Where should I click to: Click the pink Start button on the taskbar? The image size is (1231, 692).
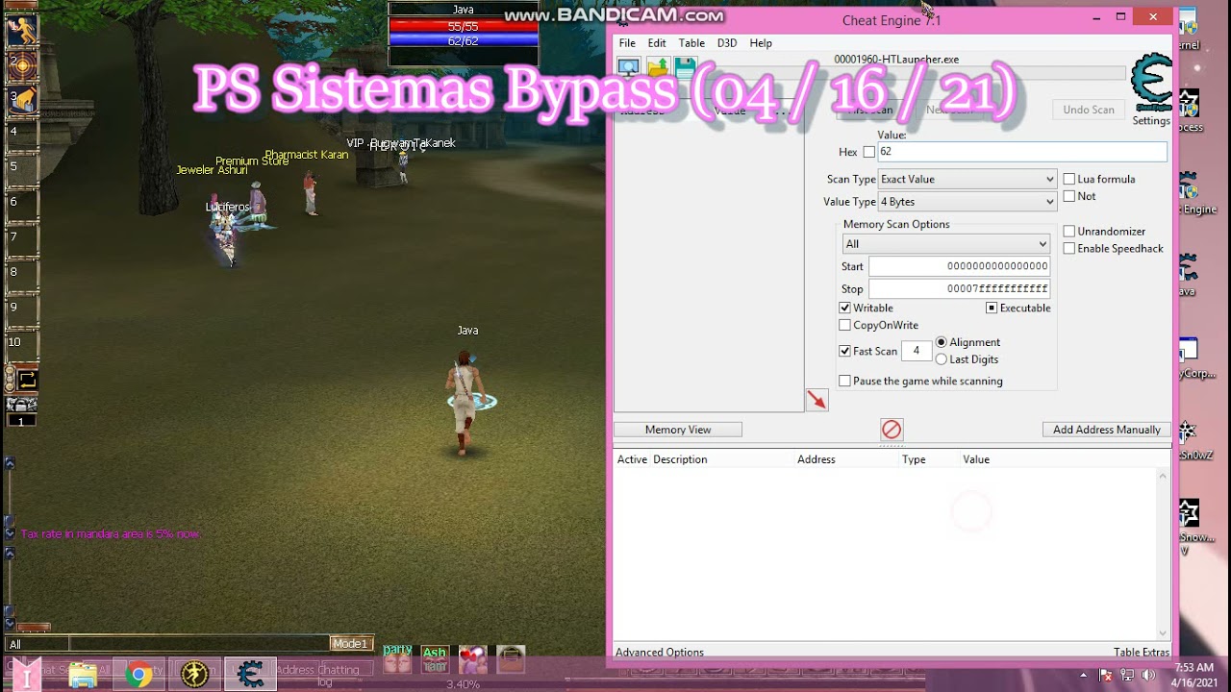pyautogui.click(x=26, y=675)
